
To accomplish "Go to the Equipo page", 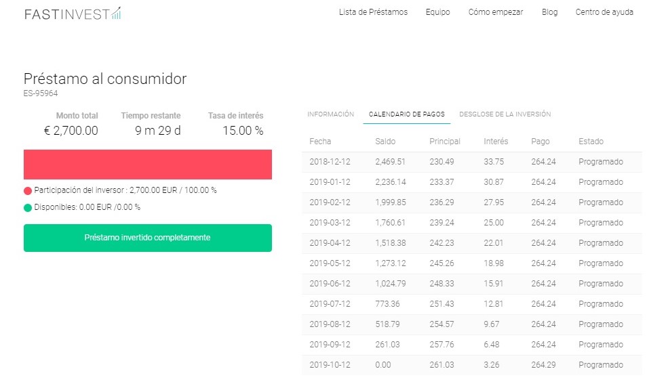I will point(437,12).
